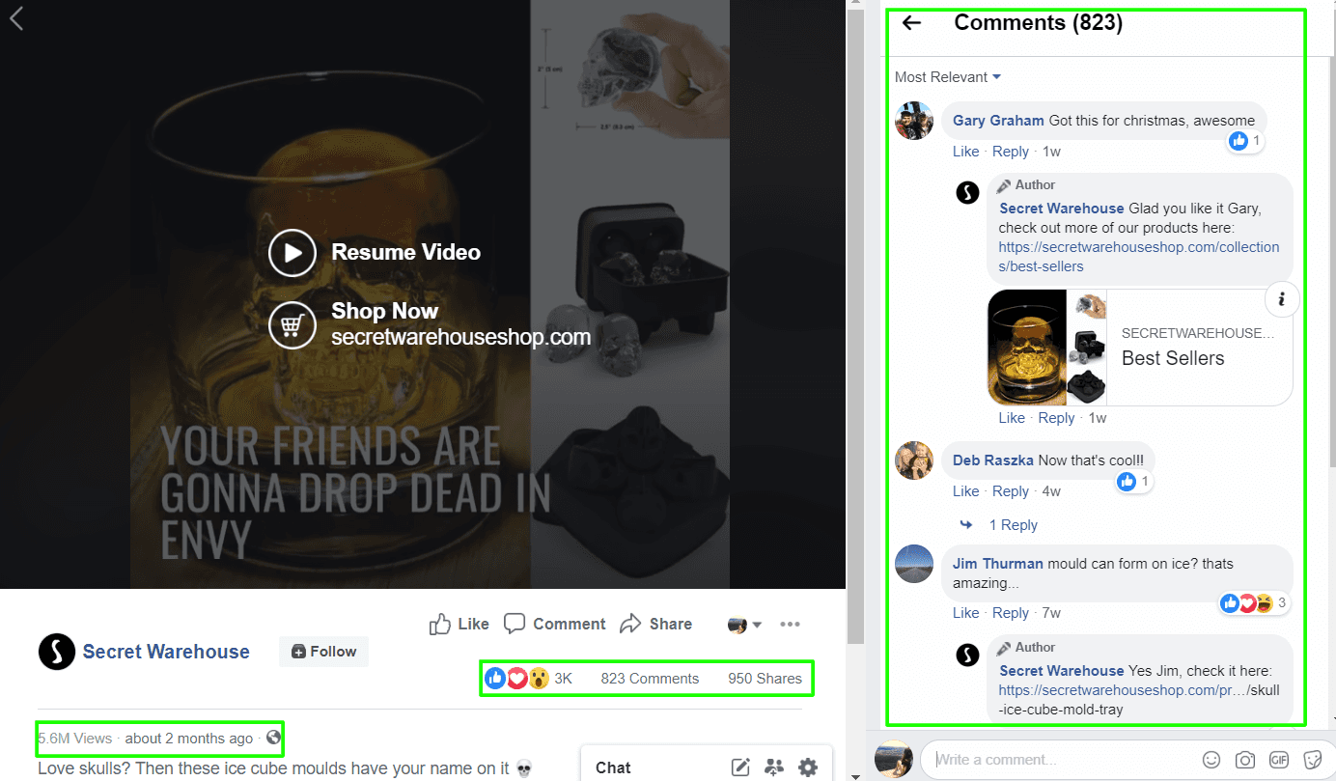
Task: Open the three-dot post options menu
Action: coord(790,625)
